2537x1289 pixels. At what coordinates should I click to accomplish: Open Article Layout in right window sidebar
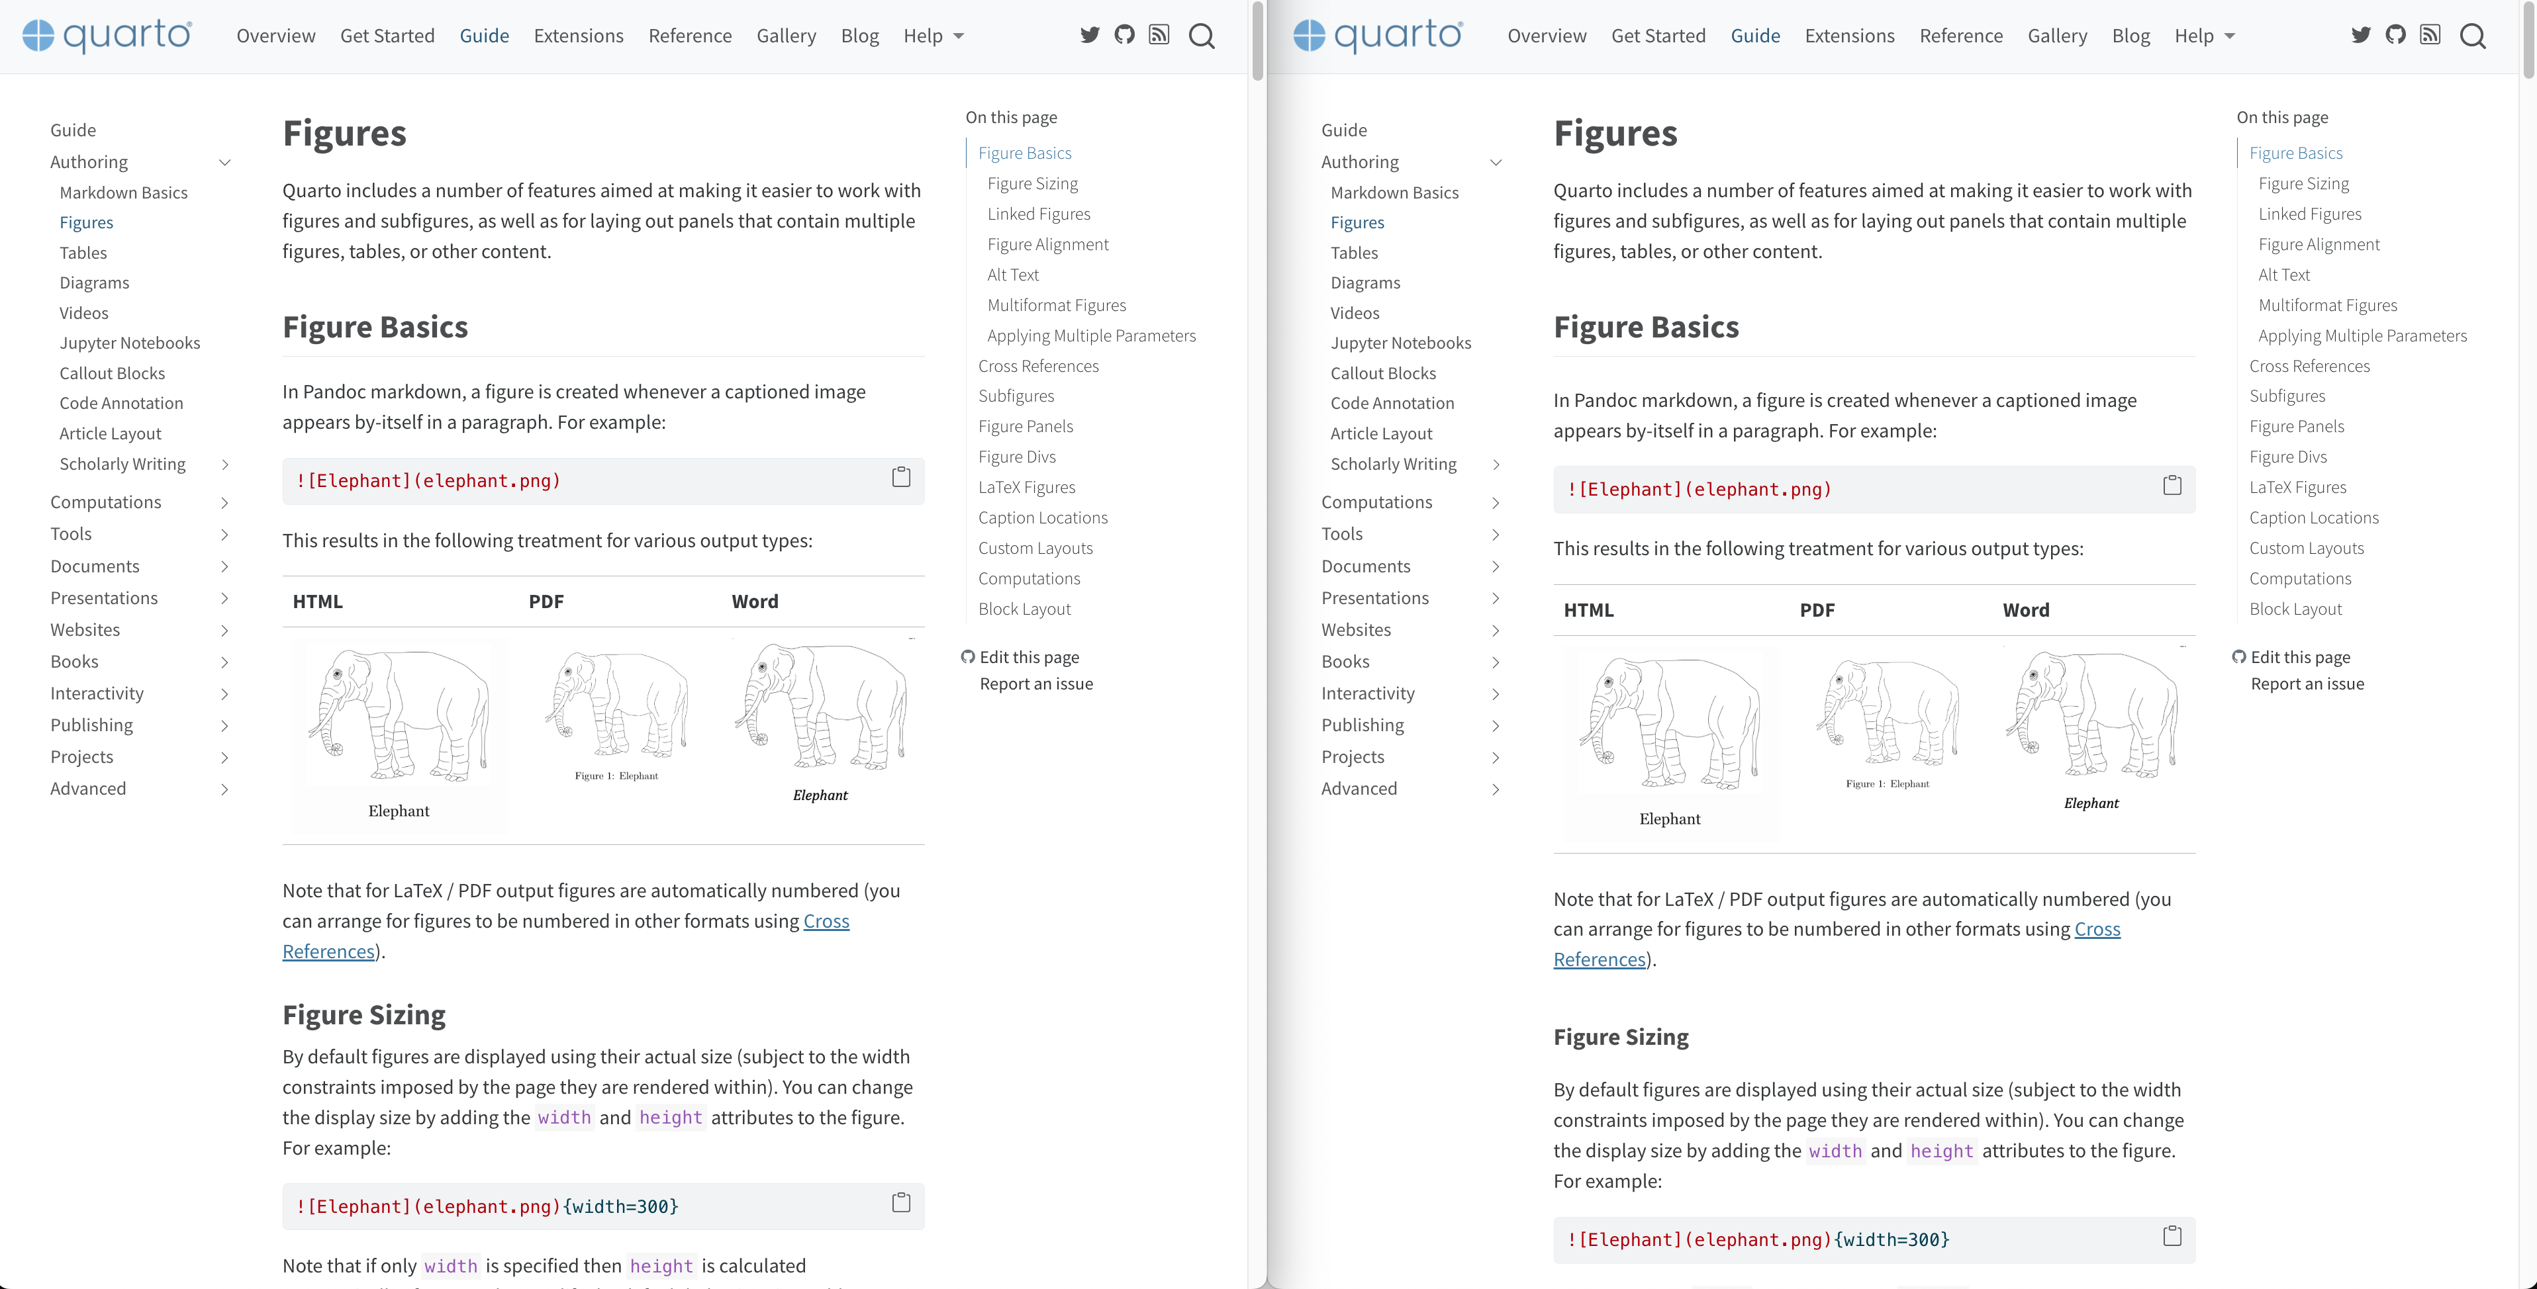click(x=1381, y=433)
